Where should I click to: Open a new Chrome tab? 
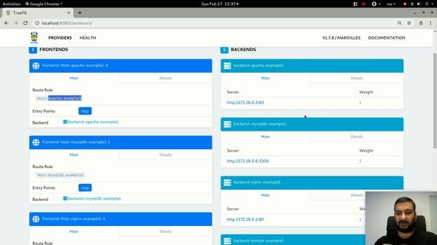point(80,13)
